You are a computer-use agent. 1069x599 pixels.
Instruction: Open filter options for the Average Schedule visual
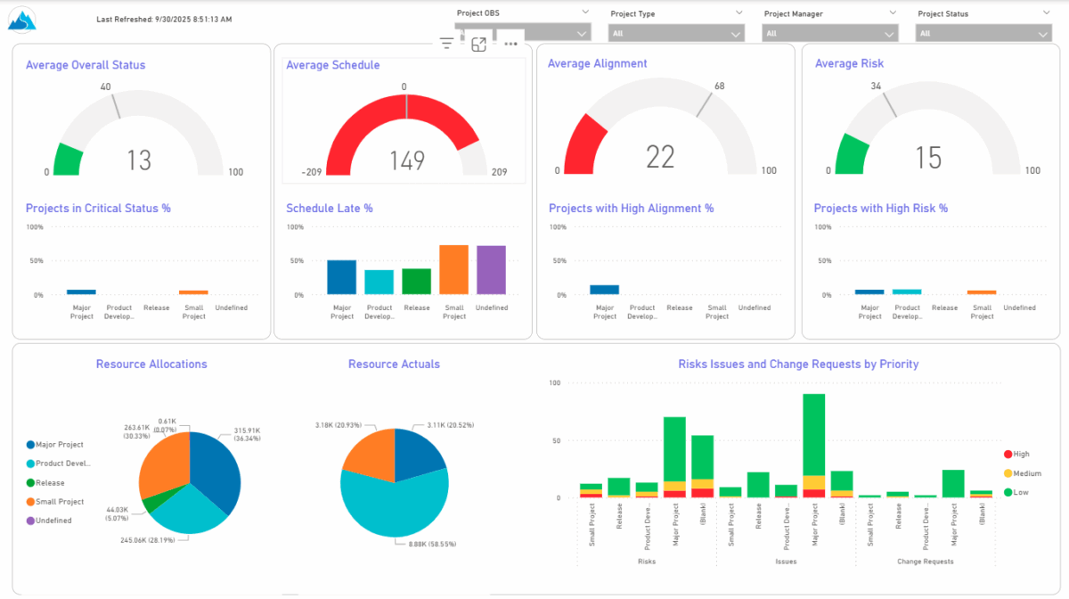pos(445,42)
